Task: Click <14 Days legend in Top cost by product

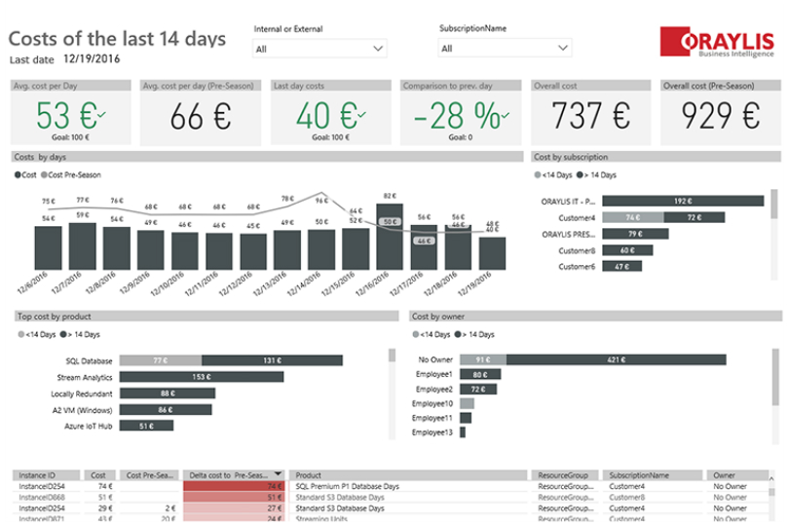Action: pos(37,334)
